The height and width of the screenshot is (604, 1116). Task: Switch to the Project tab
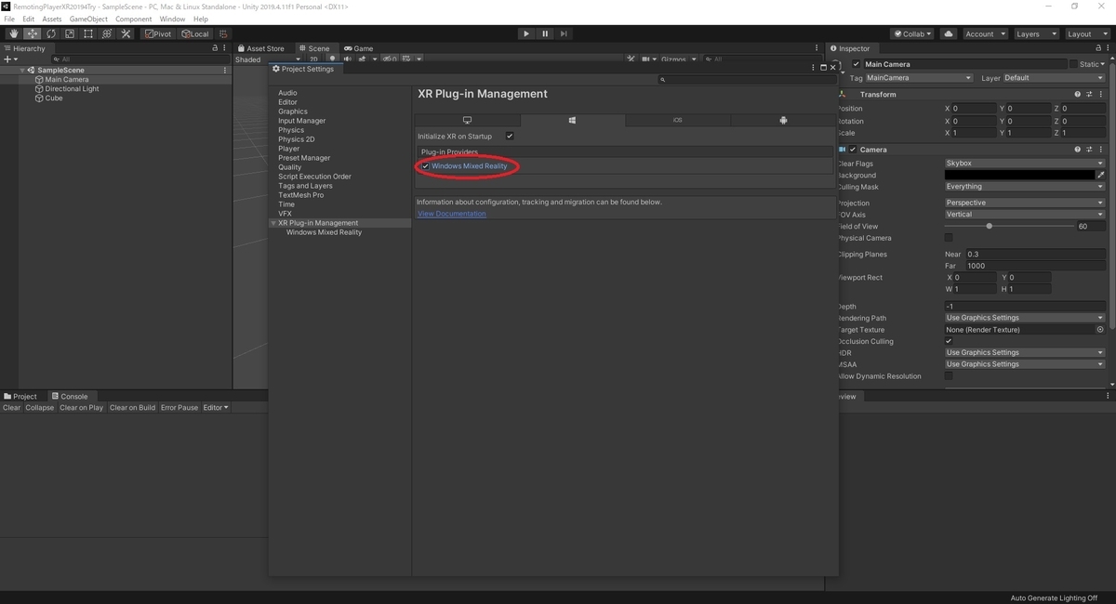[20, 396]
